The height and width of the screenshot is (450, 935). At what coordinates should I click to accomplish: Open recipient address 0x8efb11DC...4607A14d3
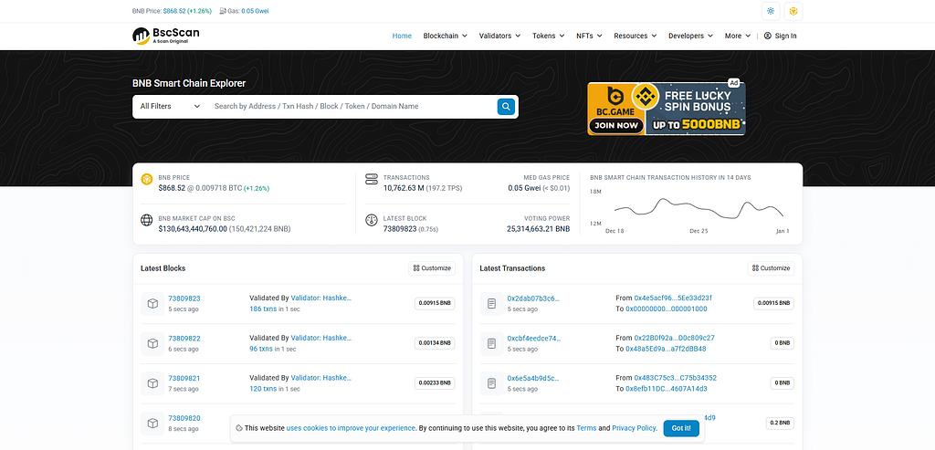(x=666, y=389)
